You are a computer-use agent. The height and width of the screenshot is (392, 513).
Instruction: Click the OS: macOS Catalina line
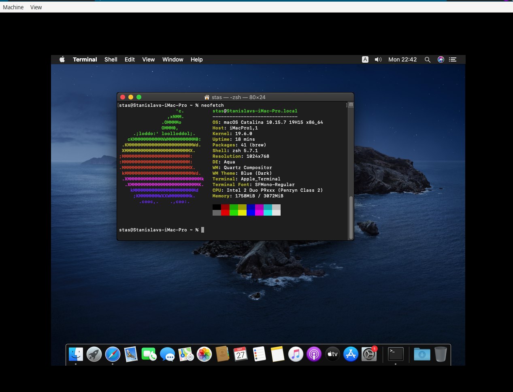coord(268,122)
